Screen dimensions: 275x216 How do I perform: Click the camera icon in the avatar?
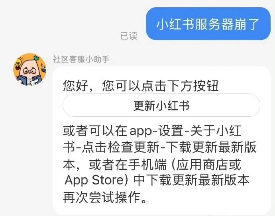point(43,69)
